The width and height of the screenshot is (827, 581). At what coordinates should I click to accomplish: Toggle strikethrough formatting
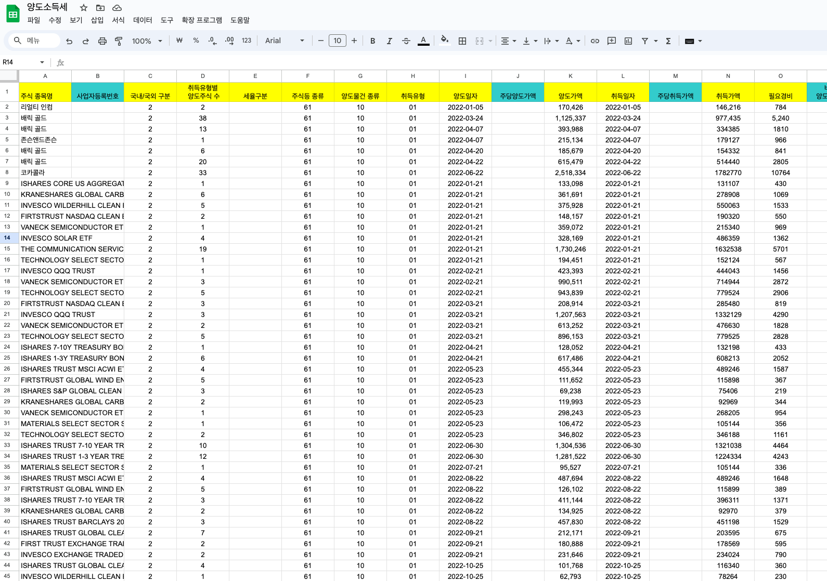click(x=406, y=41)
